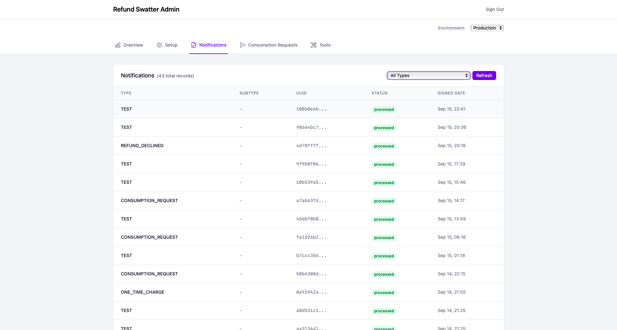Click UUID a8d531c1...
617x330 pixels.
(x=311, y=311)
